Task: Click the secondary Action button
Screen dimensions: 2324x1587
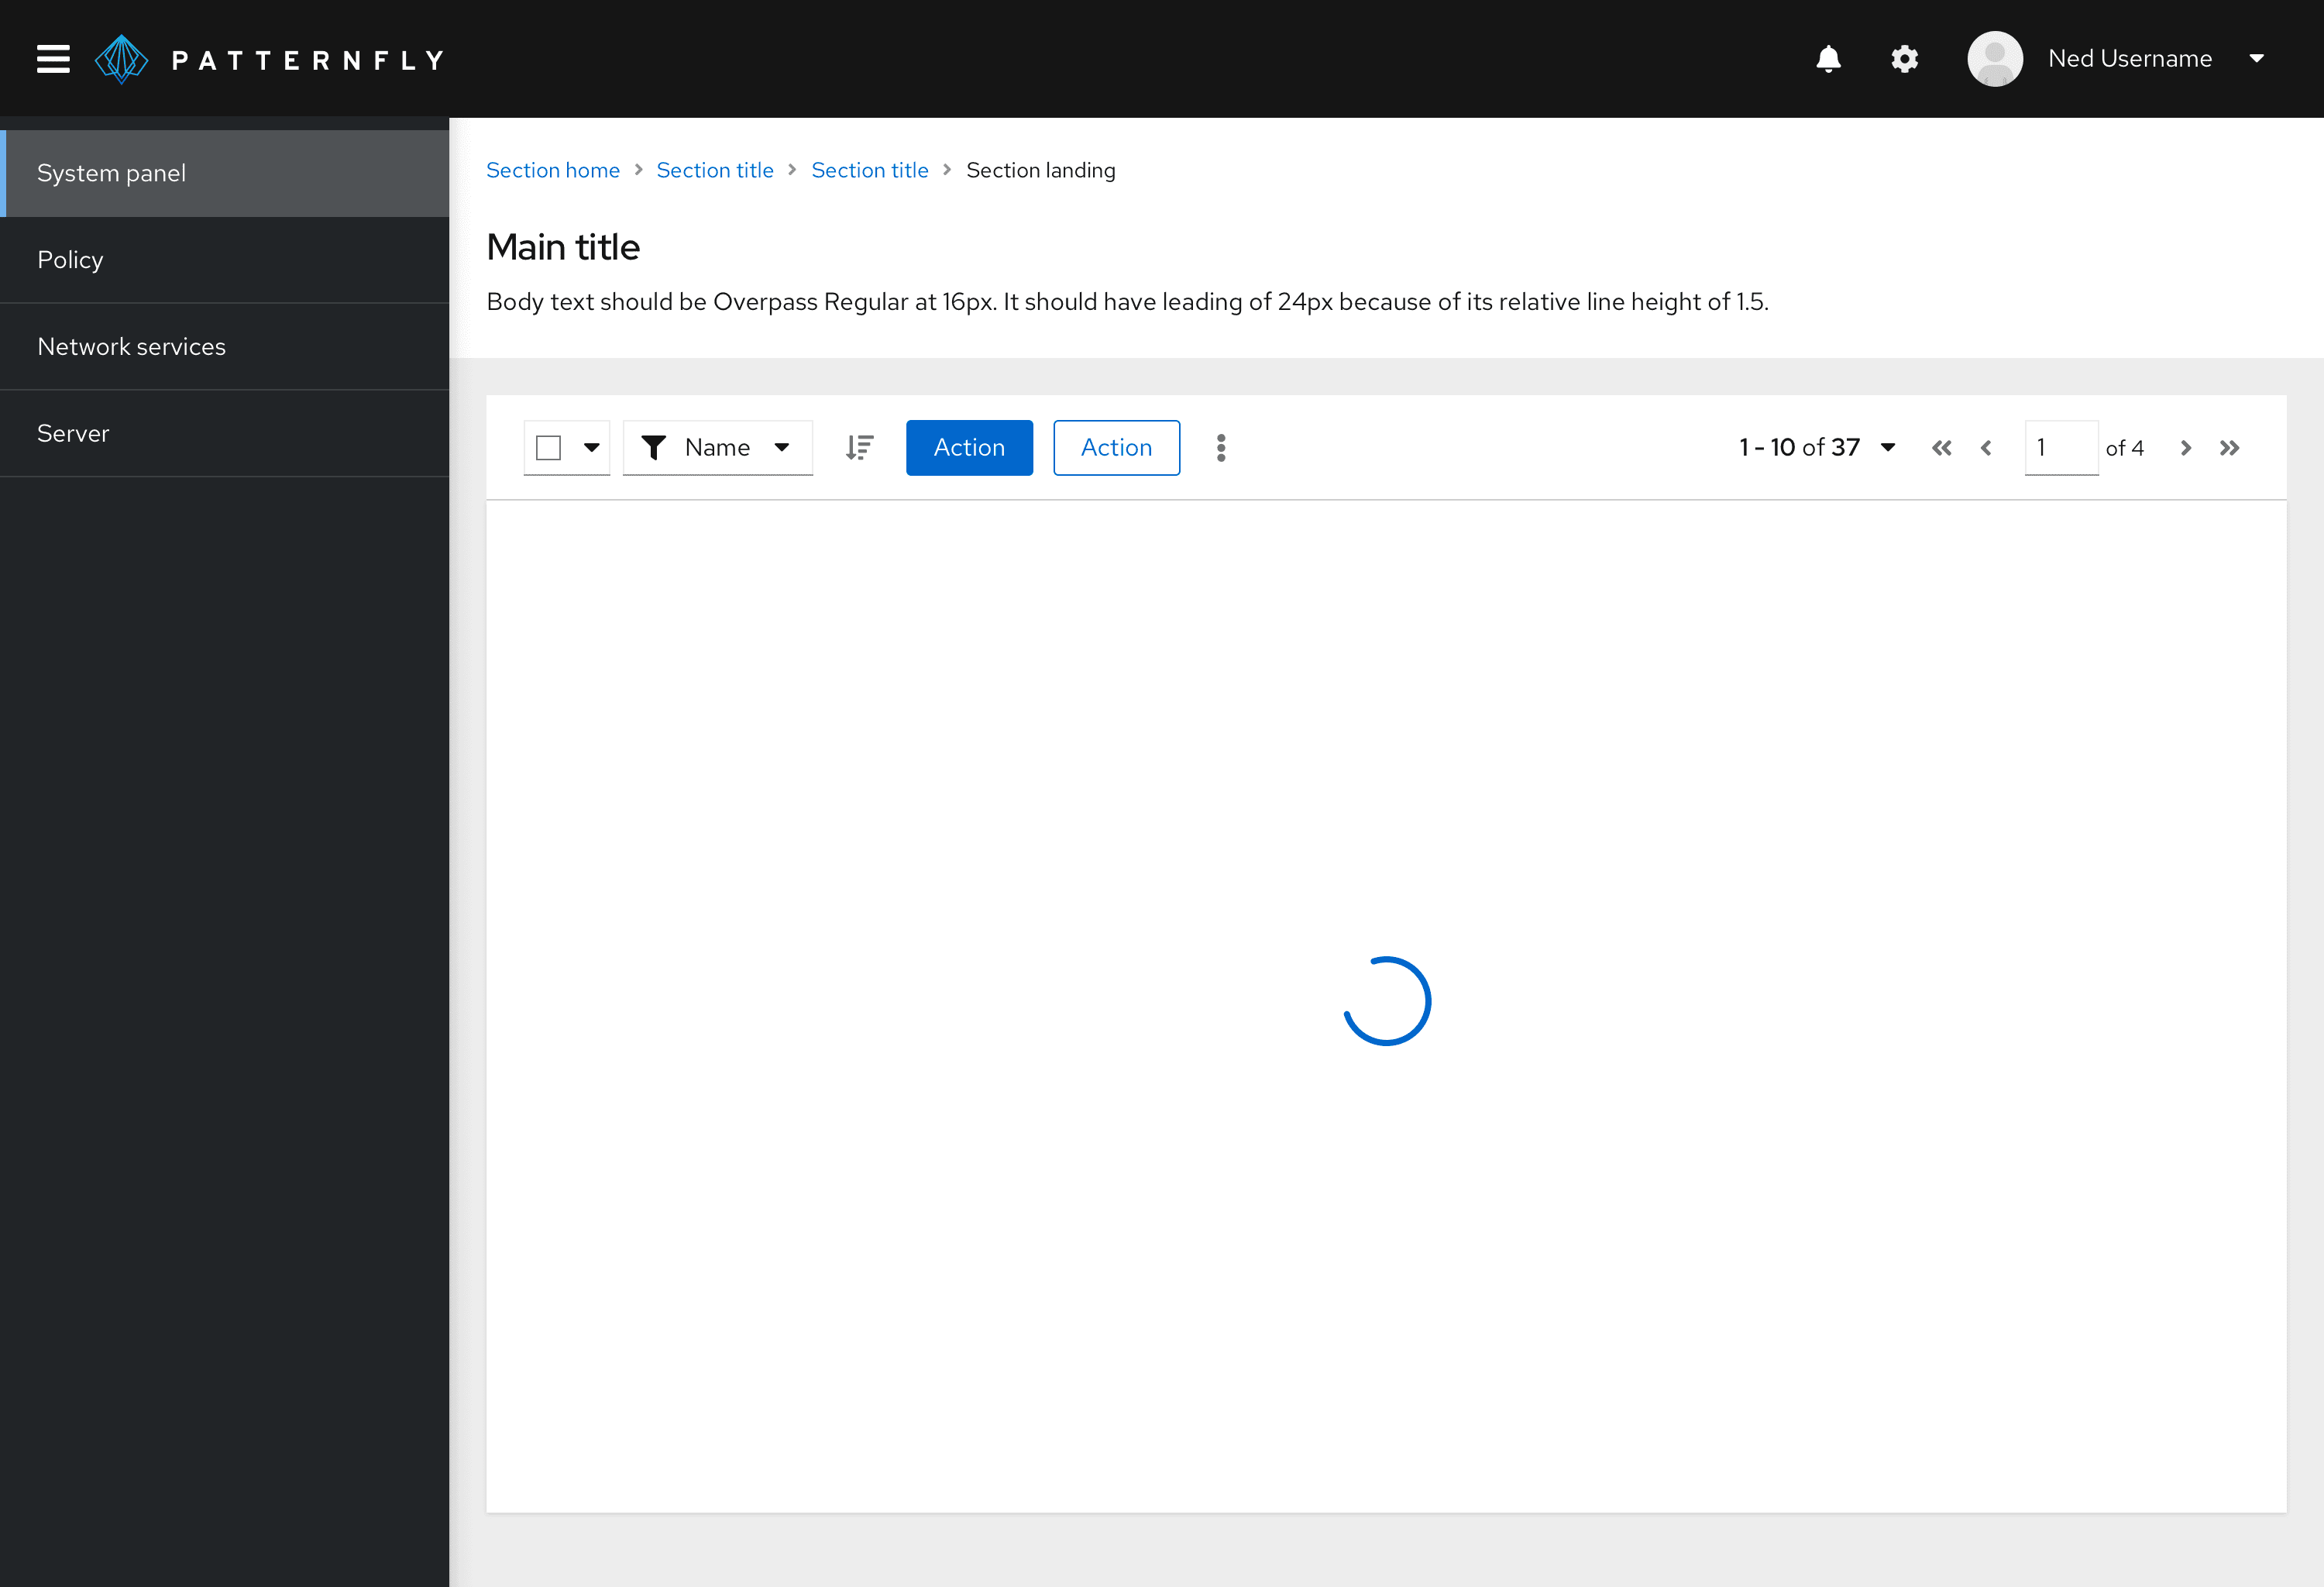Action: (x=1114, y=447)
